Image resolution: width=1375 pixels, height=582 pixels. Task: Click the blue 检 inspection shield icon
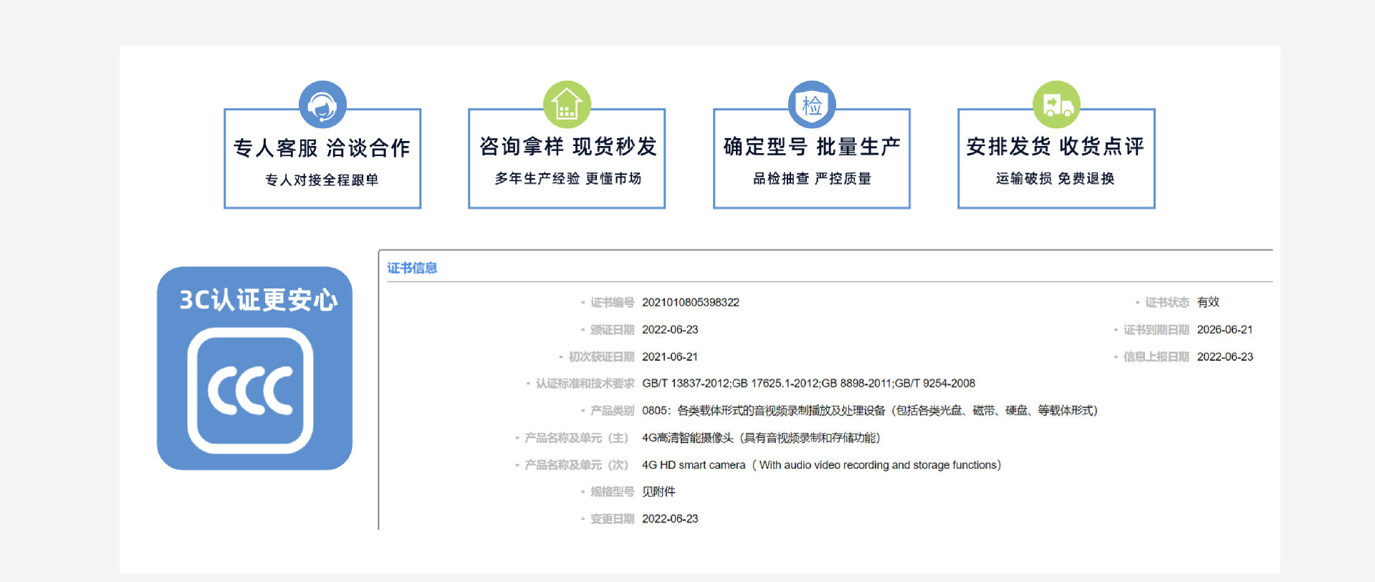(812, 105)
